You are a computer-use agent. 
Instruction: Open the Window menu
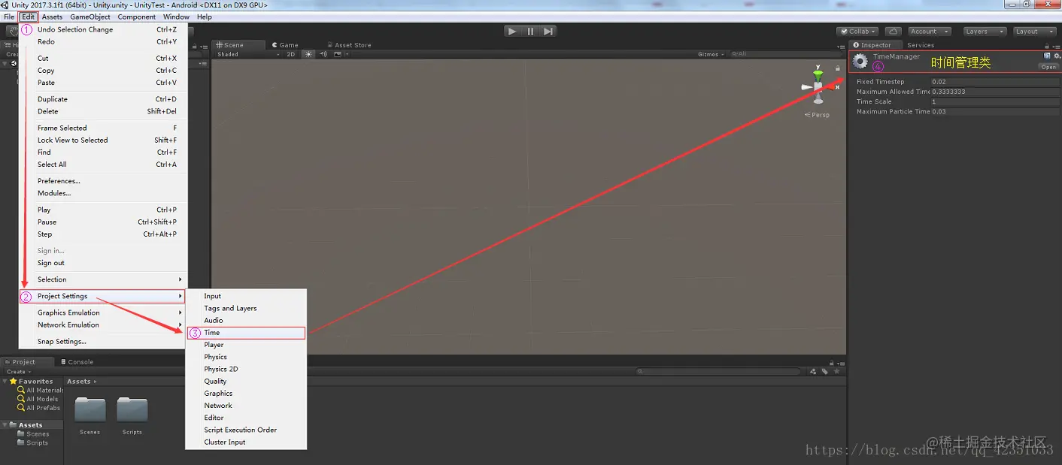(x=176, y=17)
